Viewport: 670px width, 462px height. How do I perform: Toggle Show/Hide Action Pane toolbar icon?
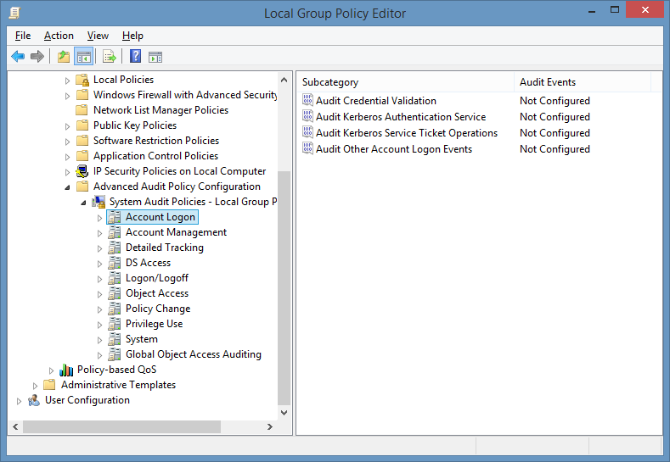pos(155,57)
